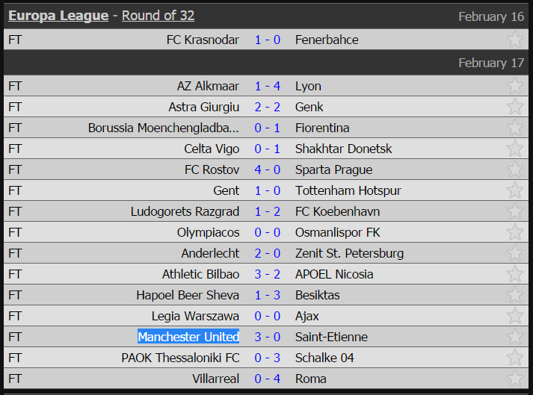Open the 0 - 4 Villarreal vs Roma score
This screenshot has height=395, width=533.
(268, 379)
